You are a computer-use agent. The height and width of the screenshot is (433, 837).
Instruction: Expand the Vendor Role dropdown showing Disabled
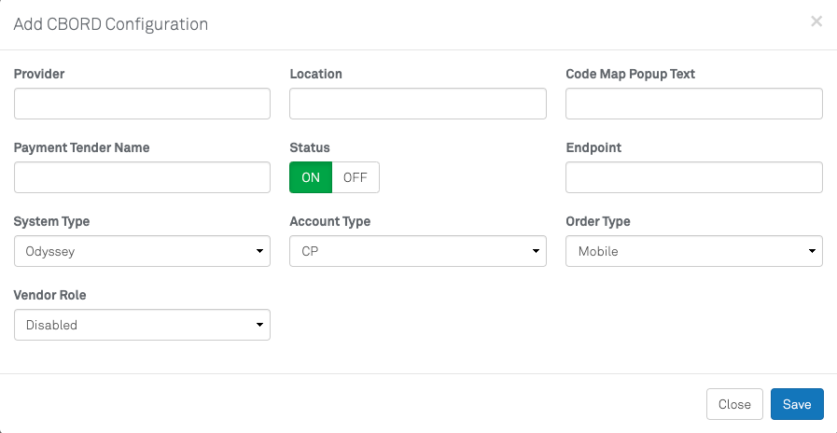(x=142, y=325)
